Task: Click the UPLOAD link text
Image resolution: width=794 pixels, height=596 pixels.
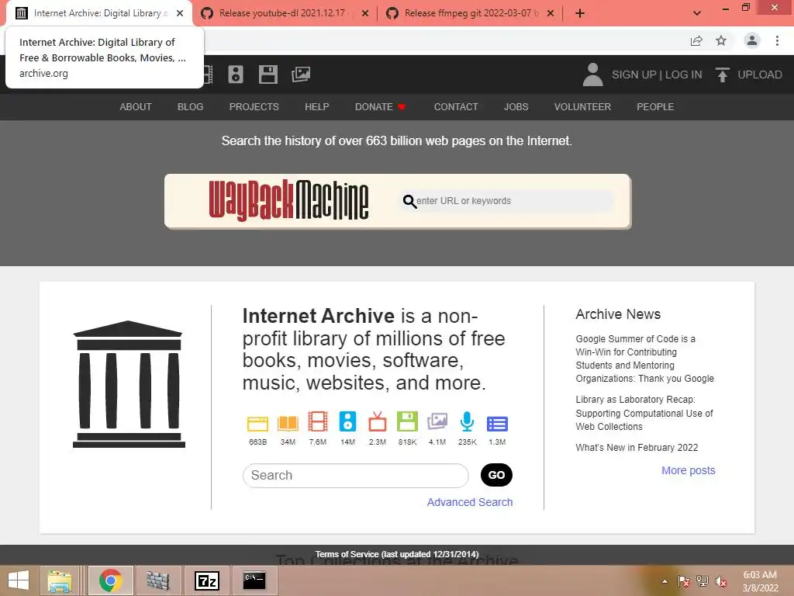Action: (760, 74)
